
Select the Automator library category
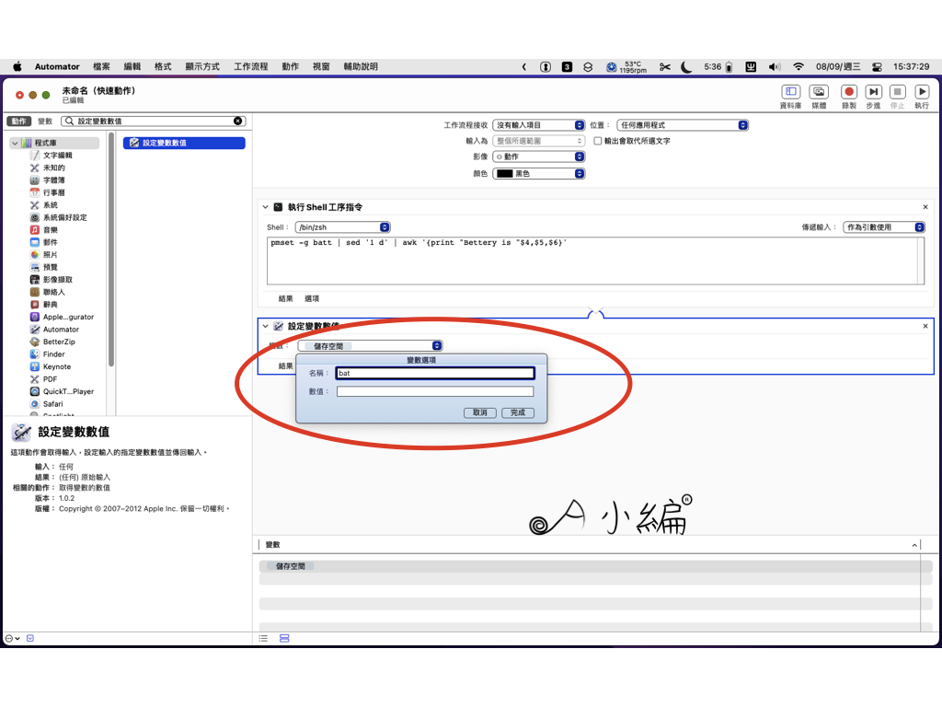[x=61, y=330]
